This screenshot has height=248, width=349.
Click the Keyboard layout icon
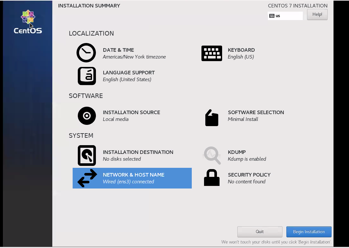click(212, 53)
